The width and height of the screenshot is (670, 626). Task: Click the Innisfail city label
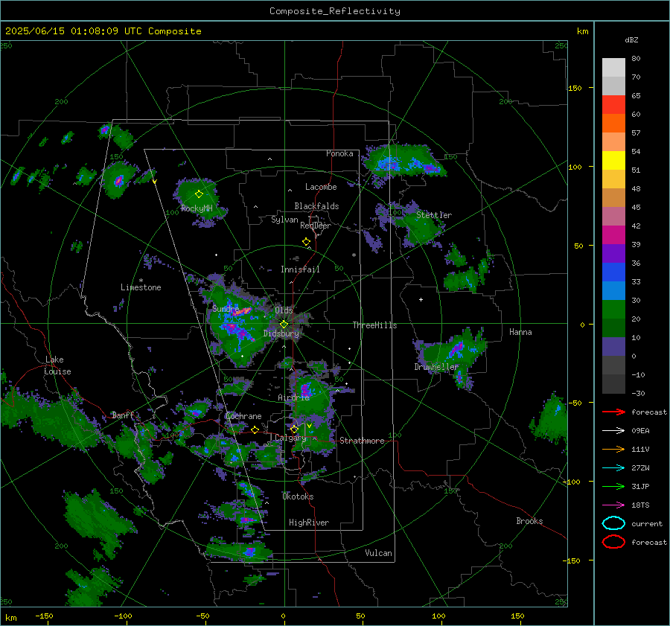pos(300,269)
